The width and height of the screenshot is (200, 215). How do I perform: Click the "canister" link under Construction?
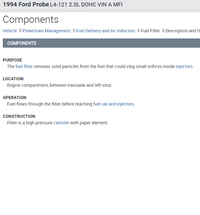61,123
